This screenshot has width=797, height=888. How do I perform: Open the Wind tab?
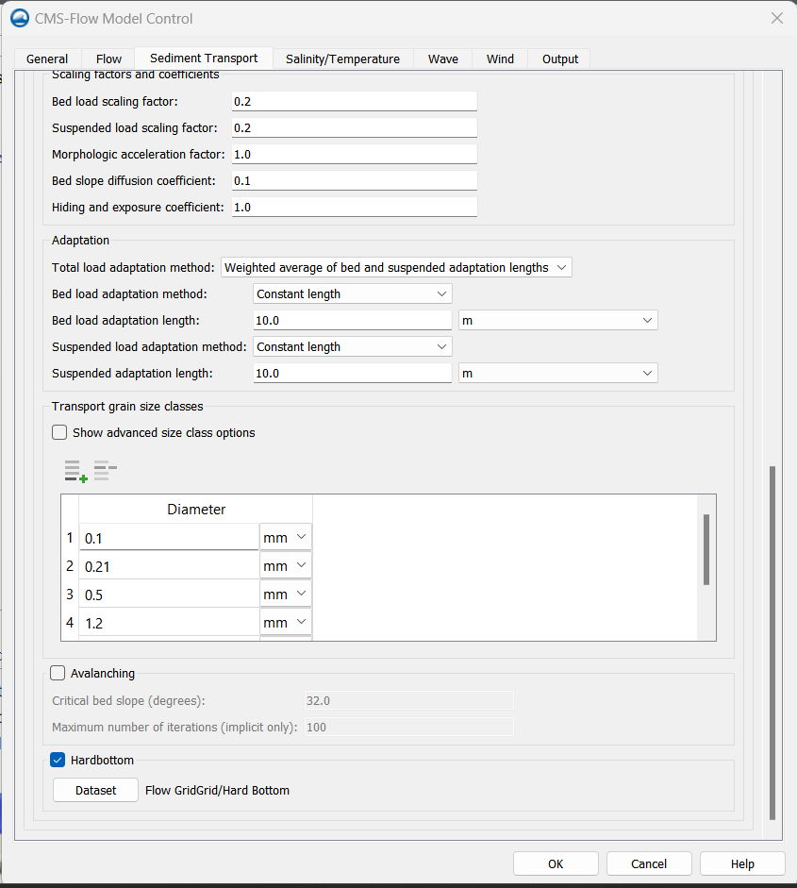(501, 59)
